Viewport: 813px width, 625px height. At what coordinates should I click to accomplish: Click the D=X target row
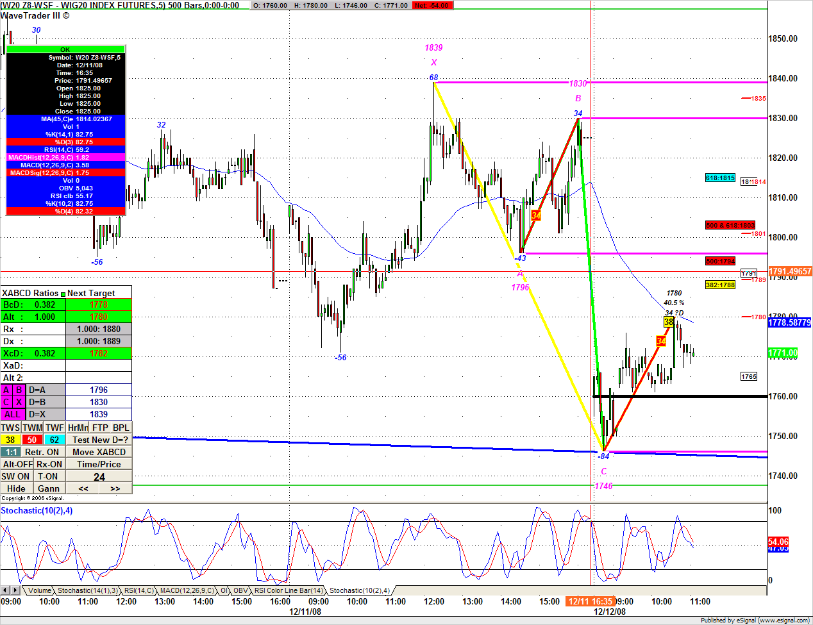pos(80,414)
